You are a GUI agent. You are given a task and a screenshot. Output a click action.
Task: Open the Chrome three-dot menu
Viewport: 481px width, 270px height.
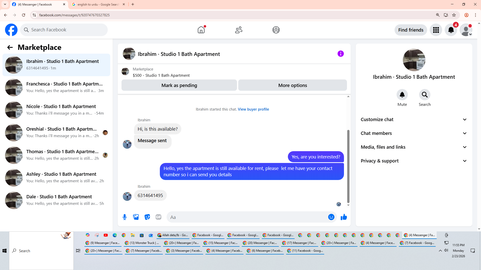point(475,15)
